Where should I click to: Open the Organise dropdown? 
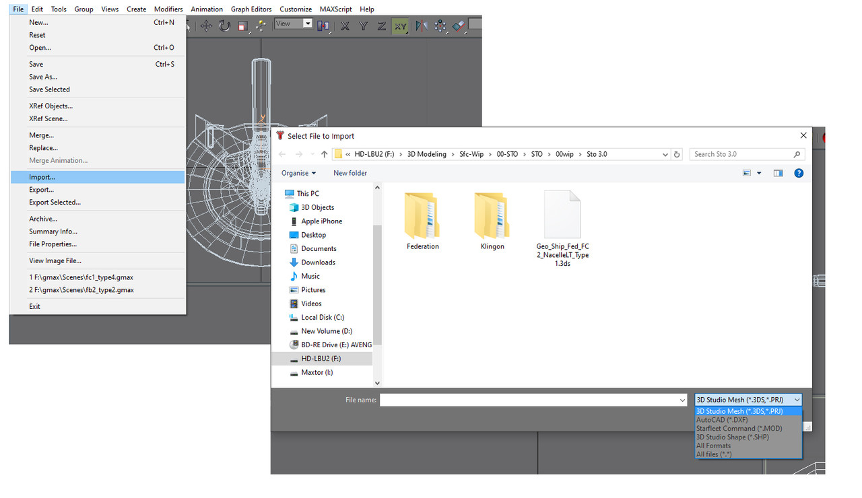(x=299, y=173)
